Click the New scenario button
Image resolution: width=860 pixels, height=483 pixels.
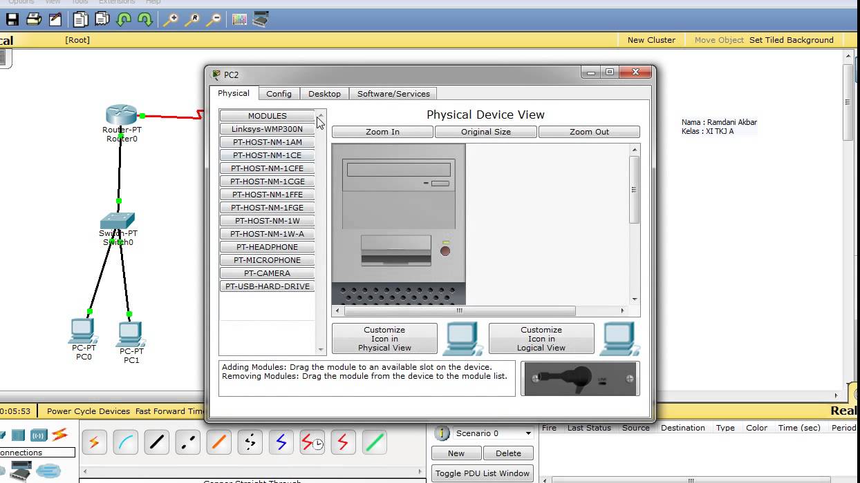456,453
